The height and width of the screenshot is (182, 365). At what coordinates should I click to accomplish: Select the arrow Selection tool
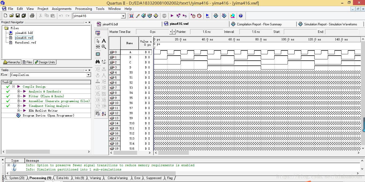tap(98, 41)
